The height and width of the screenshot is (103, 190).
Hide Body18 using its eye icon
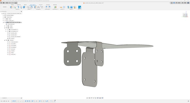pyautogui.click(x=8, y=38)
